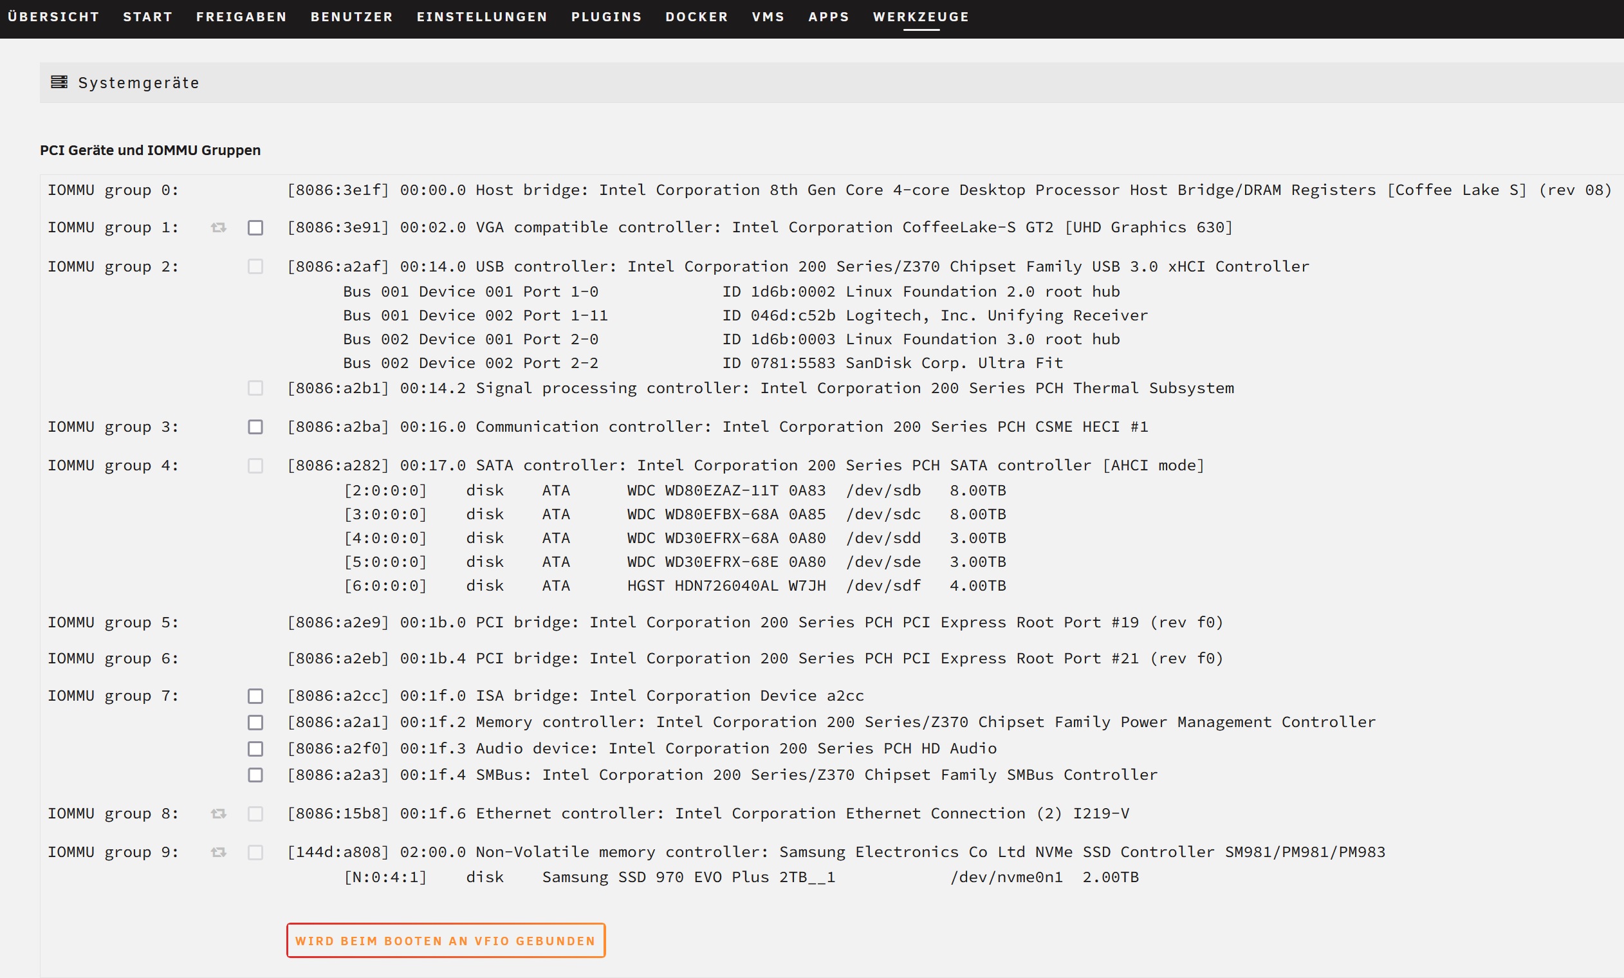Toggle Signal processing controller 00:14.2 checkbox

(255, 387)
